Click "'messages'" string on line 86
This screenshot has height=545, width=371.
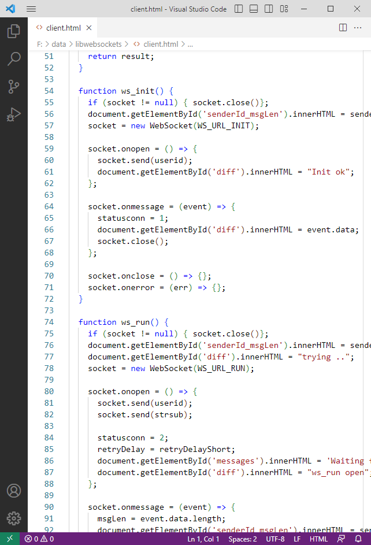coord(238,461)
